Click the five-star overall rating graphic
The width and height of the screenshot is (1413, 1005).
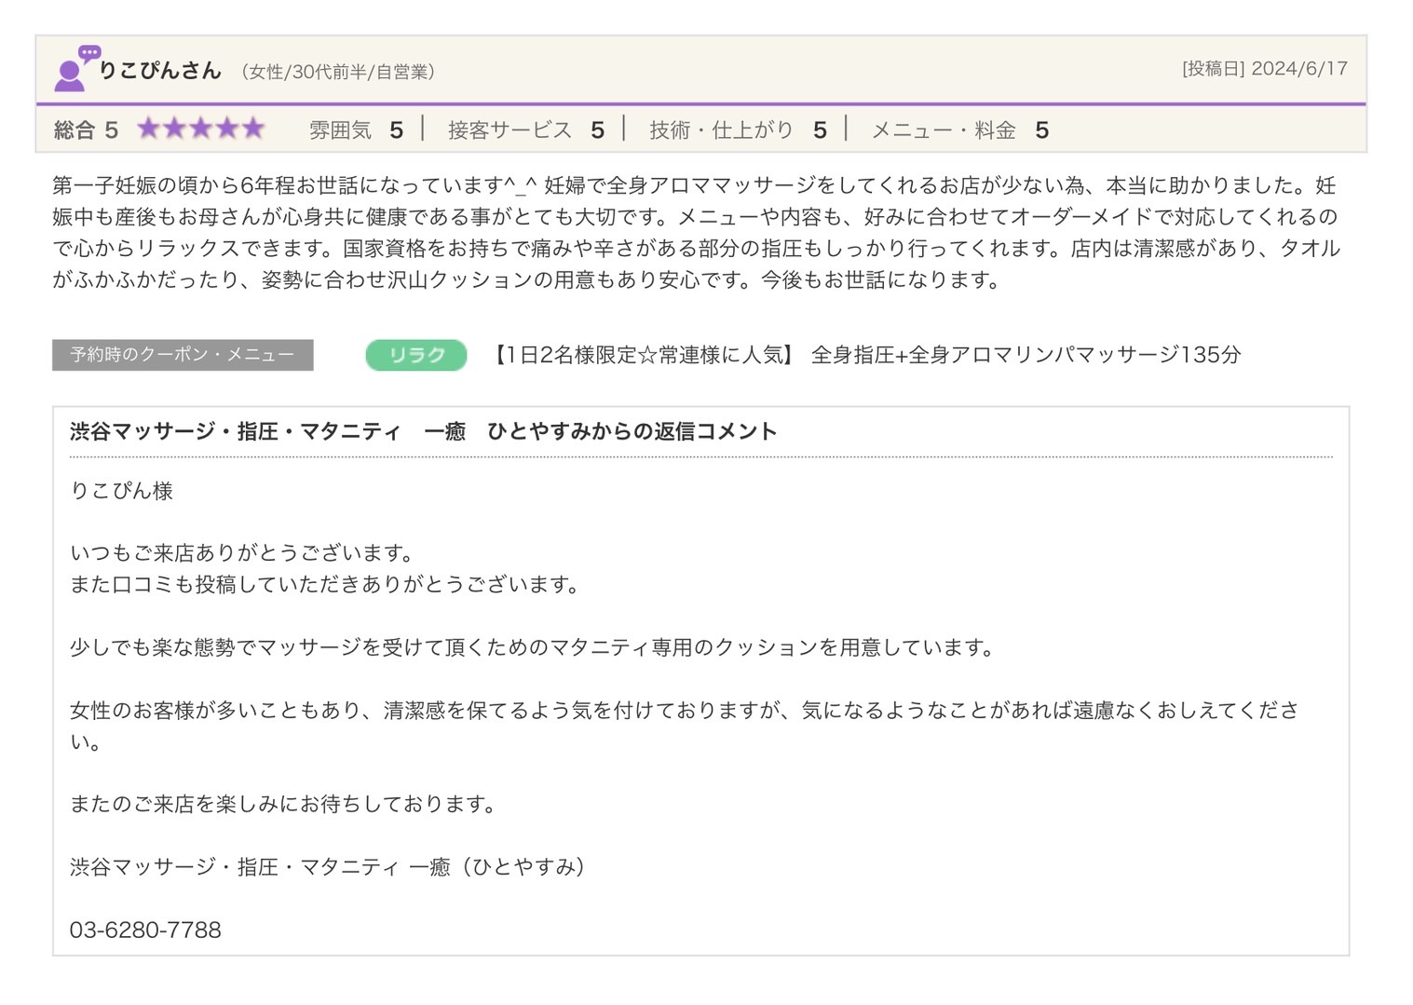point(201,129)
